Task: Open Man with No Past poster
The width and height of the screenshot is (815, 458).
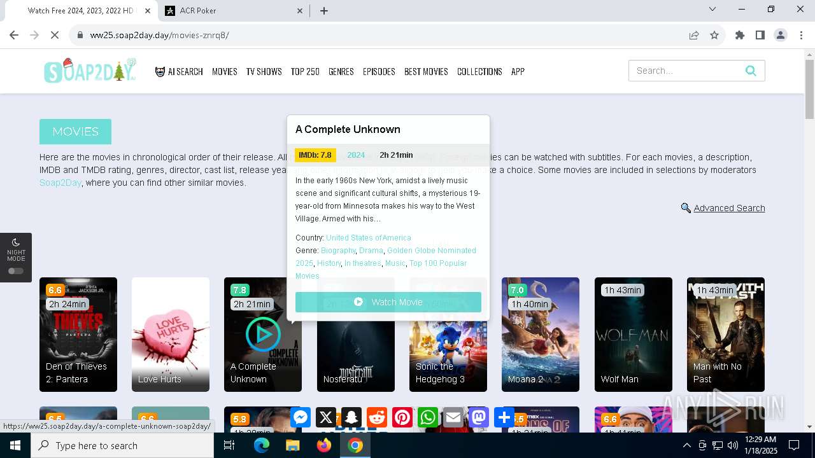Action: tap(726, 335)
